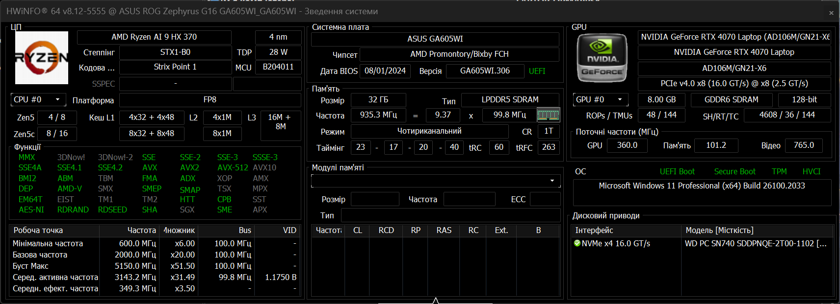This screenshot has height=304, width=840.
Task: Click the GDDR6 SDRAM field
Action: tap(732, 100)
